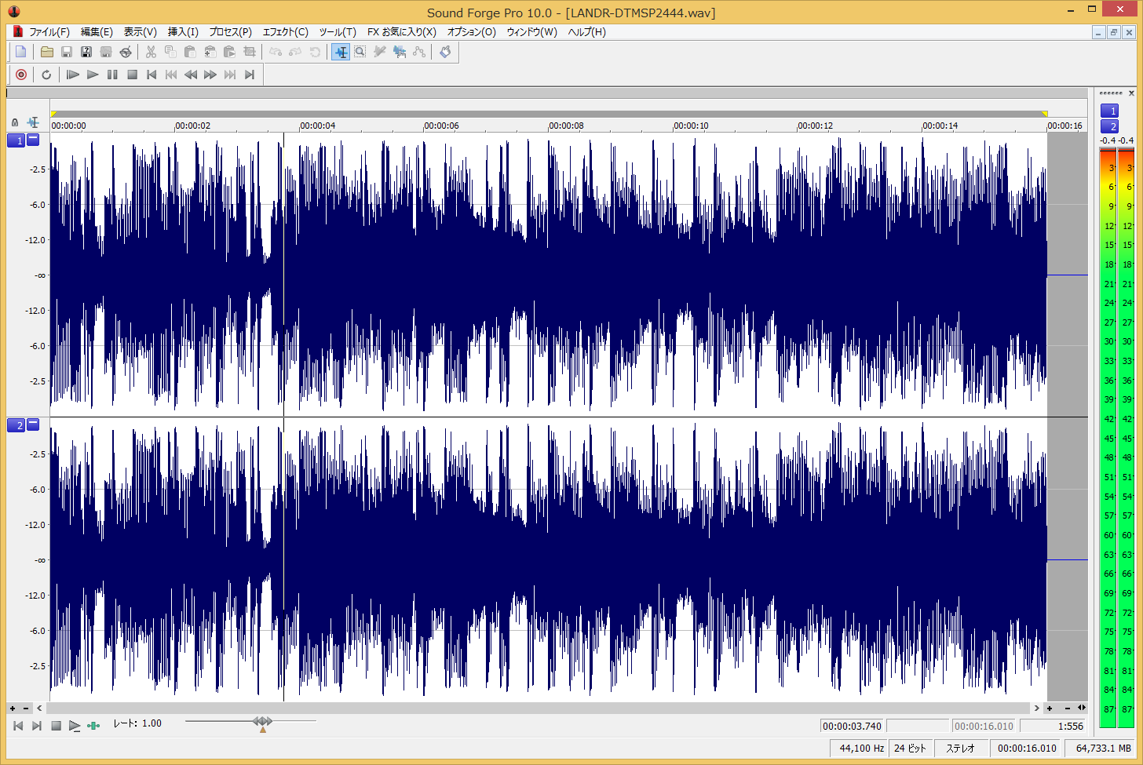The image size is (1143, 765).
Task: Open the プロセス(P) menu
Action: pyautogui.click(x=230, y=32)
